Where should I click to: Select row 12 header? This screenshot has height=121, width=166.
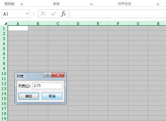(x=4, y=83)
